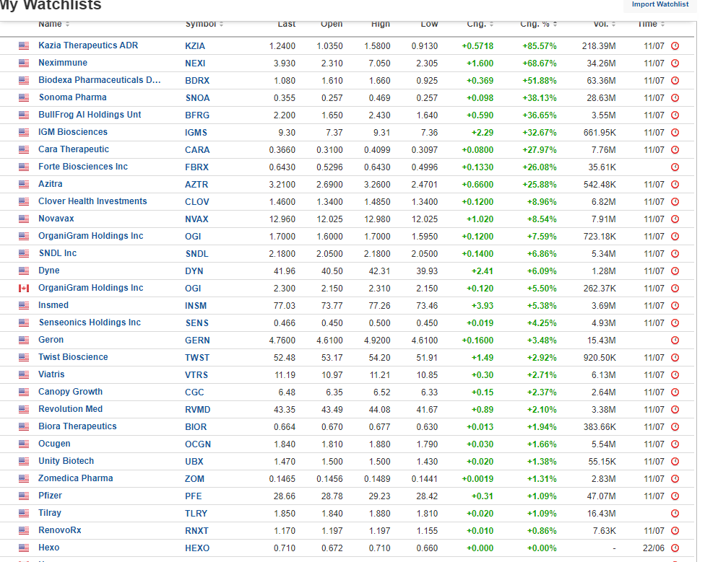Click the IGMS symbol
The image size is (718, 562).
pos(196,133)
